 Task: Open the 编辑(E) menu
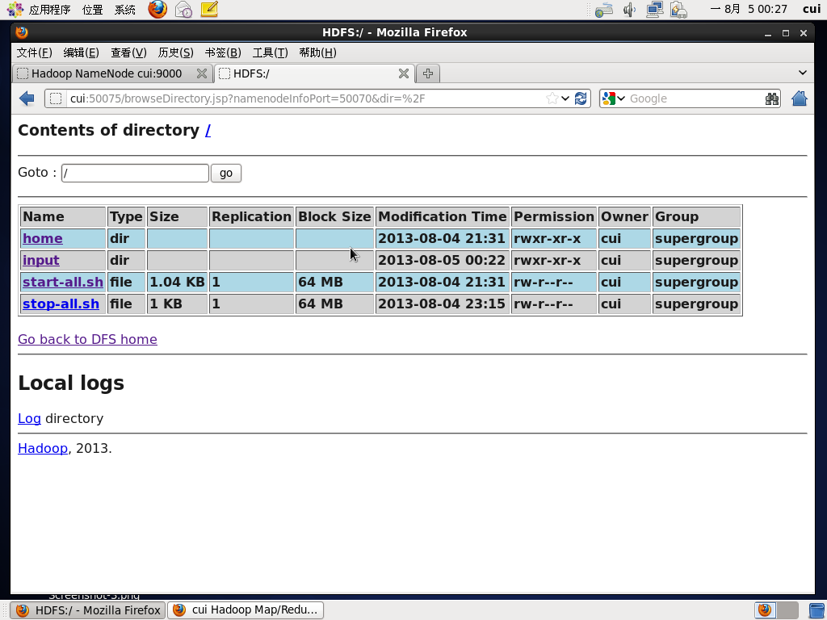tap(82, 52)
